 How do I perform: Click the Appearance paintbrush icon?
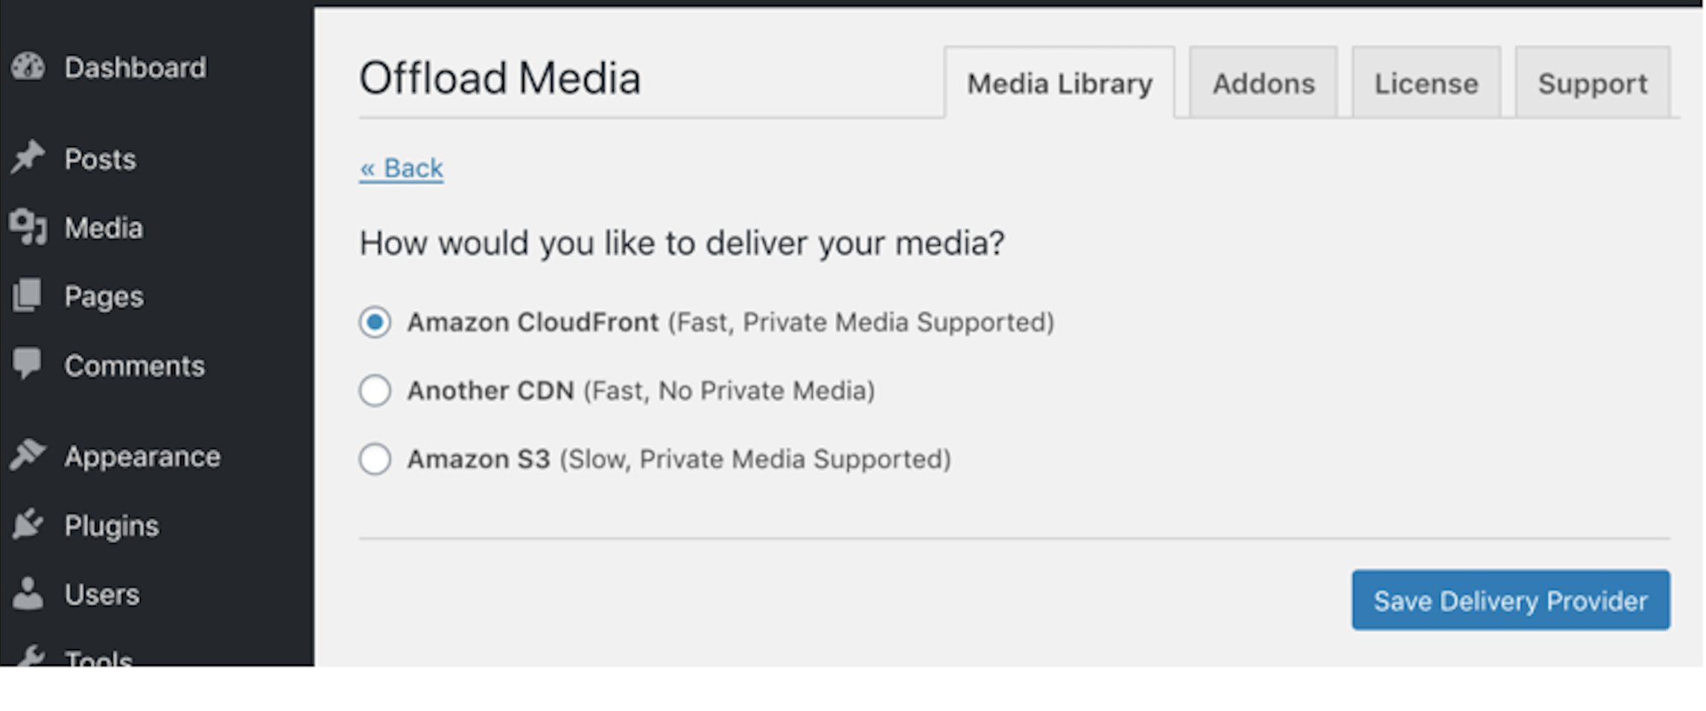[28, 455]
